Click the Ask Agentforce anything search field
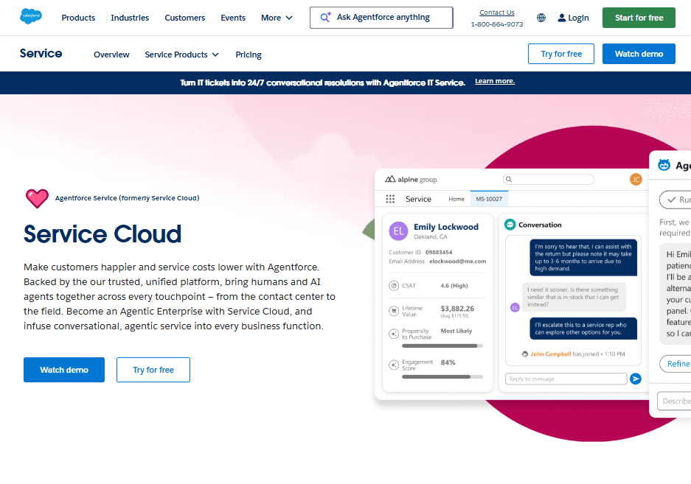Image resolution: width=691 pixels, height=484 pixels. coord(381,18)
